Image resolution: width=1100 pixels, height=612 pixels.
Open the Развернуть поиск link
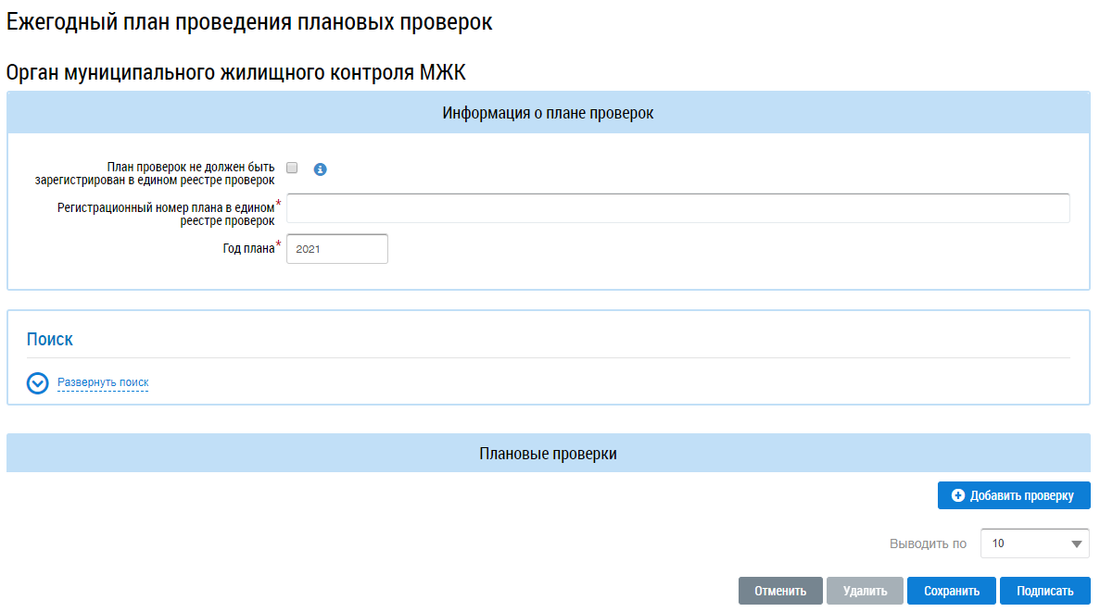(103, 382)
